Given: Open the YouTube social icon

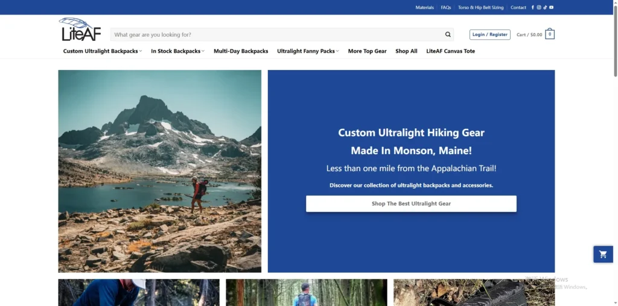Looking at the screenshot, I should click(551, 7).
